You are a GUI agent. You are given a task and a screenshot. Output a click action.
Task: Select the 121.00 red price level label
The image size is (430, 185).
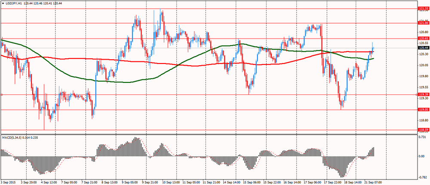(x=424, y=23)
